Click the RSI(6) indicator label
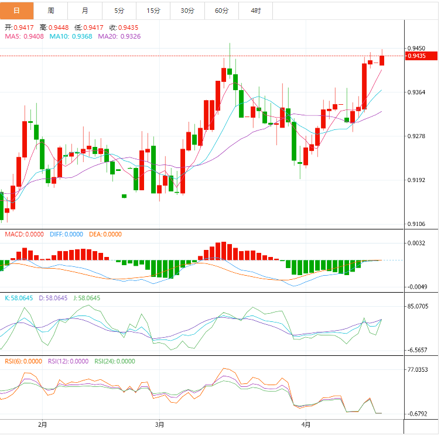The image size is (441, 439). click(x=23, y=361)
